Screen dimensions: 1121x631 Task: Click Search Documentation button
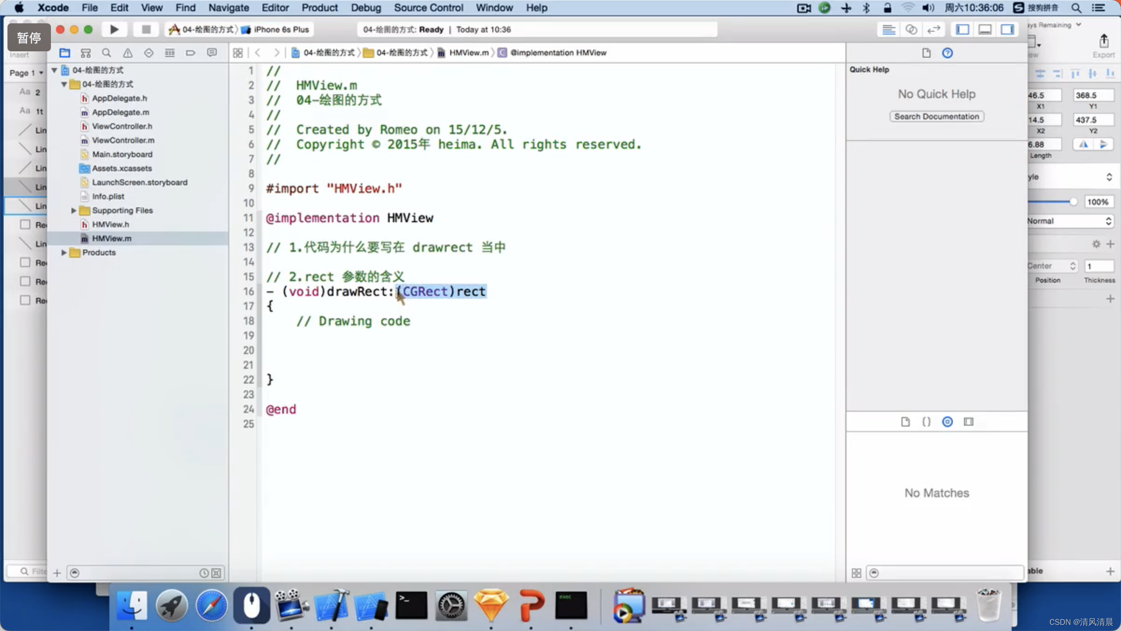click(937, 116)
